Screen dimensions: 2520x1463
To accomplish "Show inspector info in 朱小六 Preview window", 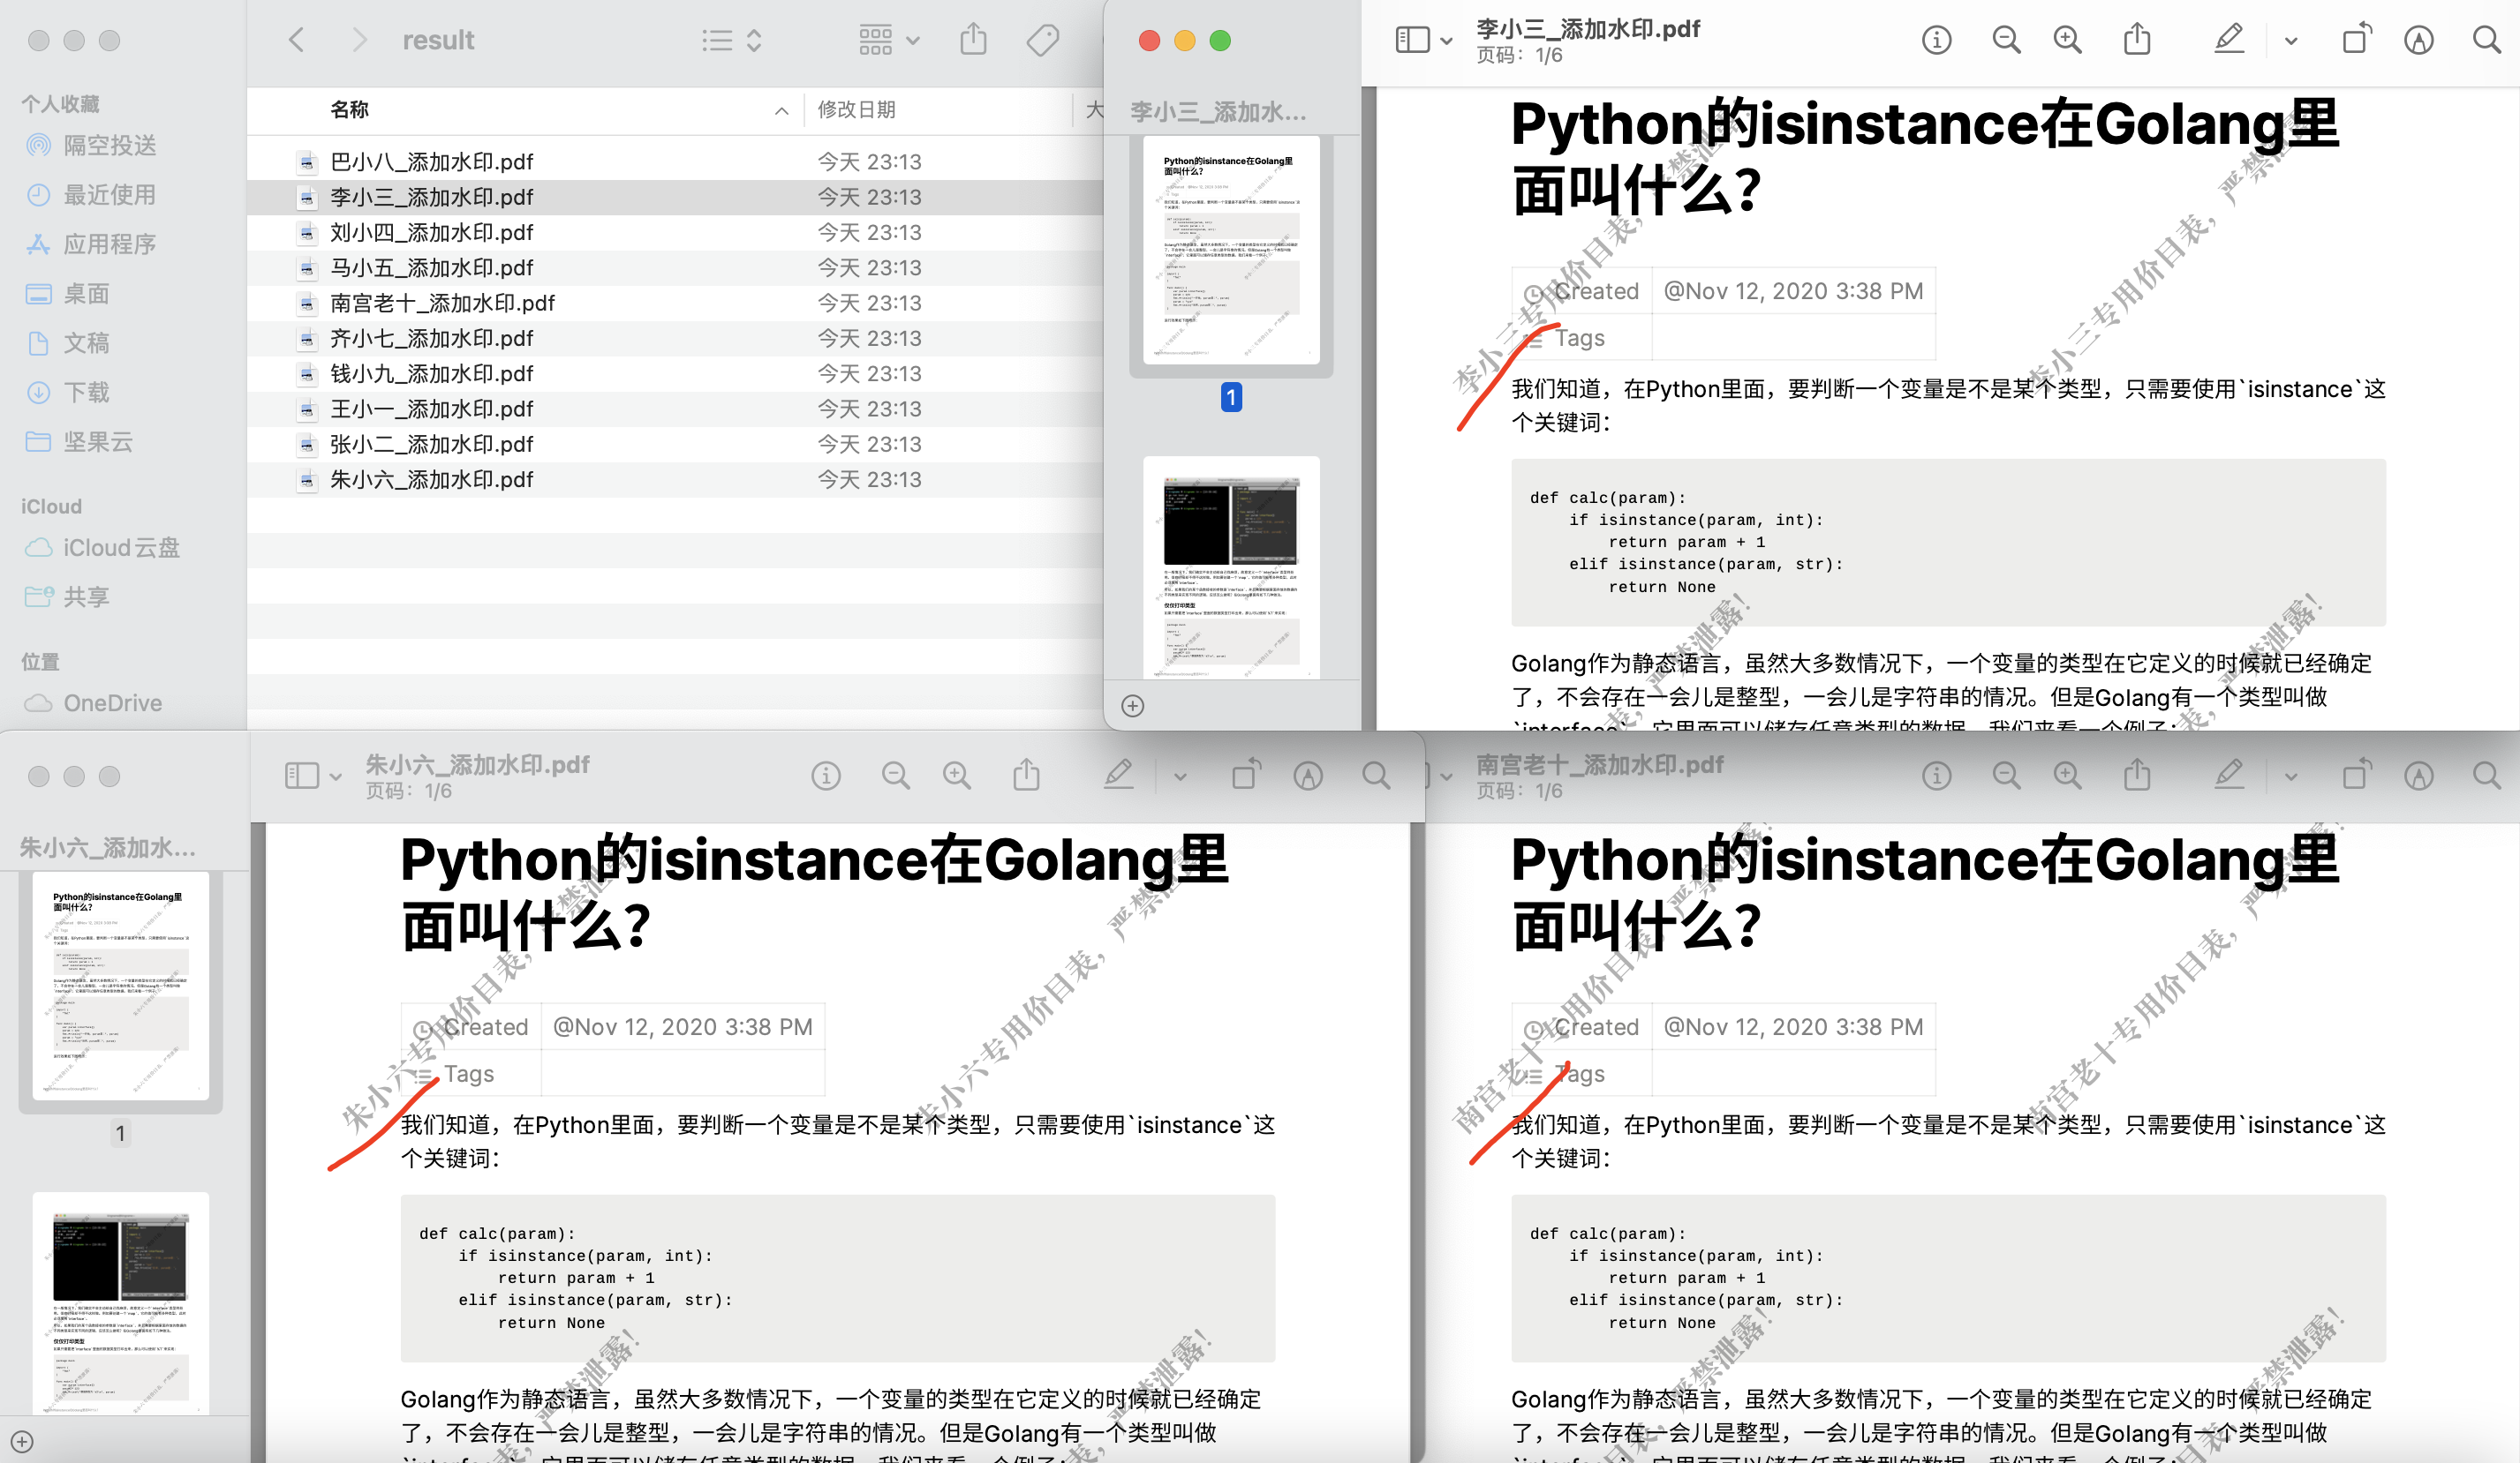I will (x=825, y=776).
